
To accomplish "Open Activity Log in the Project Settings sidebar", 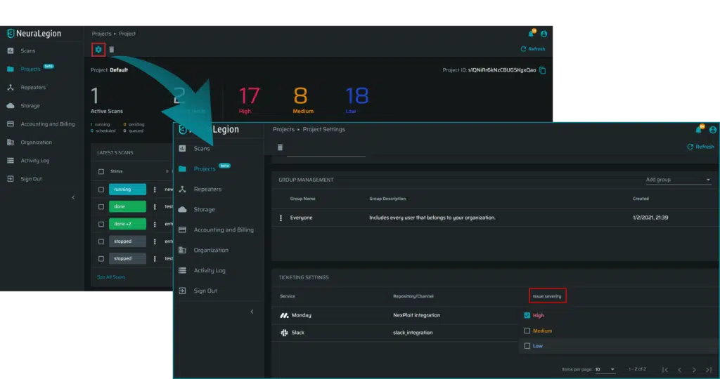I will (210, 270).
